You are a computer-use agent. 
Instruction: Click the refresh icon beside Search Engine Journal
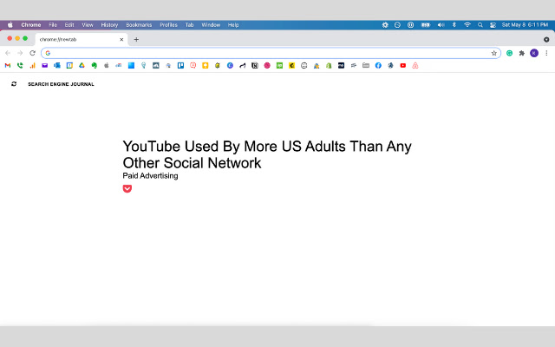coord(14,84)
